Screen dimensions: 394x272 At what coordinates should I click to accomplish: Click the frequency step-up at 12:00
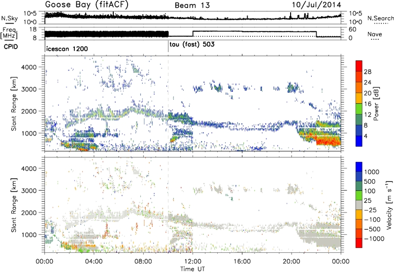point(193,34)
